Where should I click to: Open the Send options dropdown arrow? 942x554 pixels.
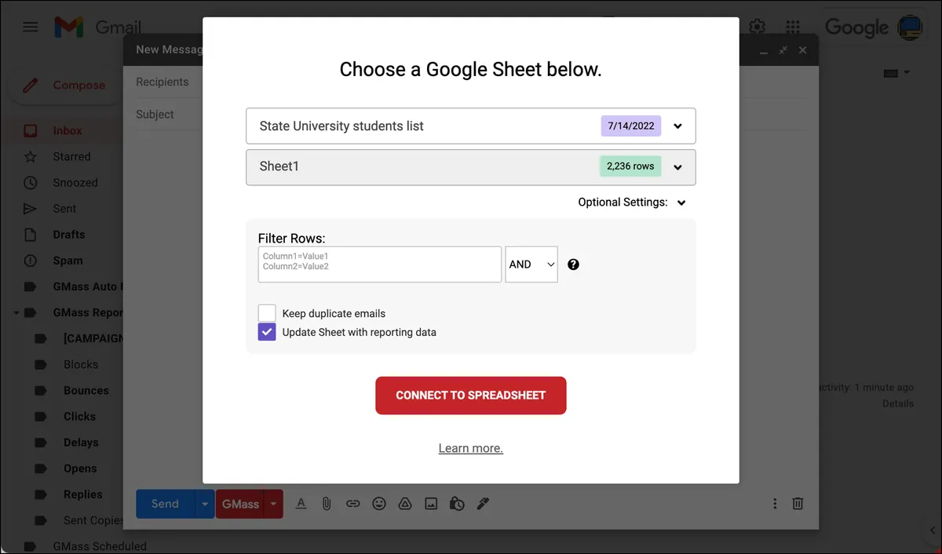[204, 504]
